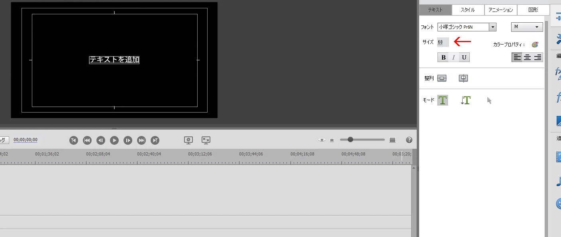Click ruler mark 00;04;16;08
The image size is (561, 237).
(x=302, y=154)
